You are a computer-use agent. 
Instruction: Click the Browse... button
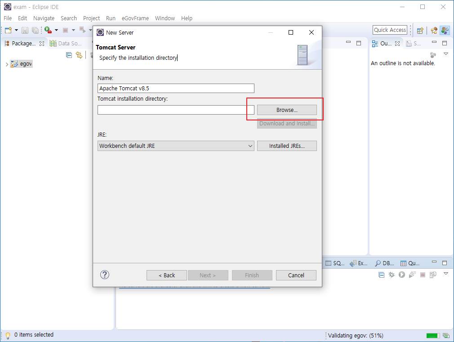coord(287,110)
